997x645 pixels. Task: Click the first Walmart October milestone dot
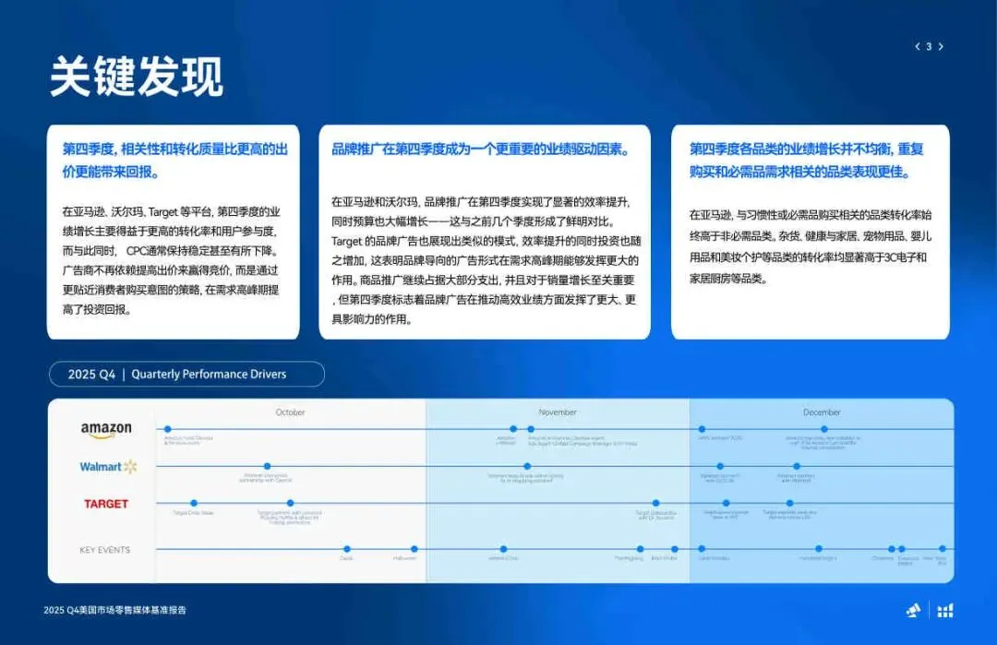268,468
